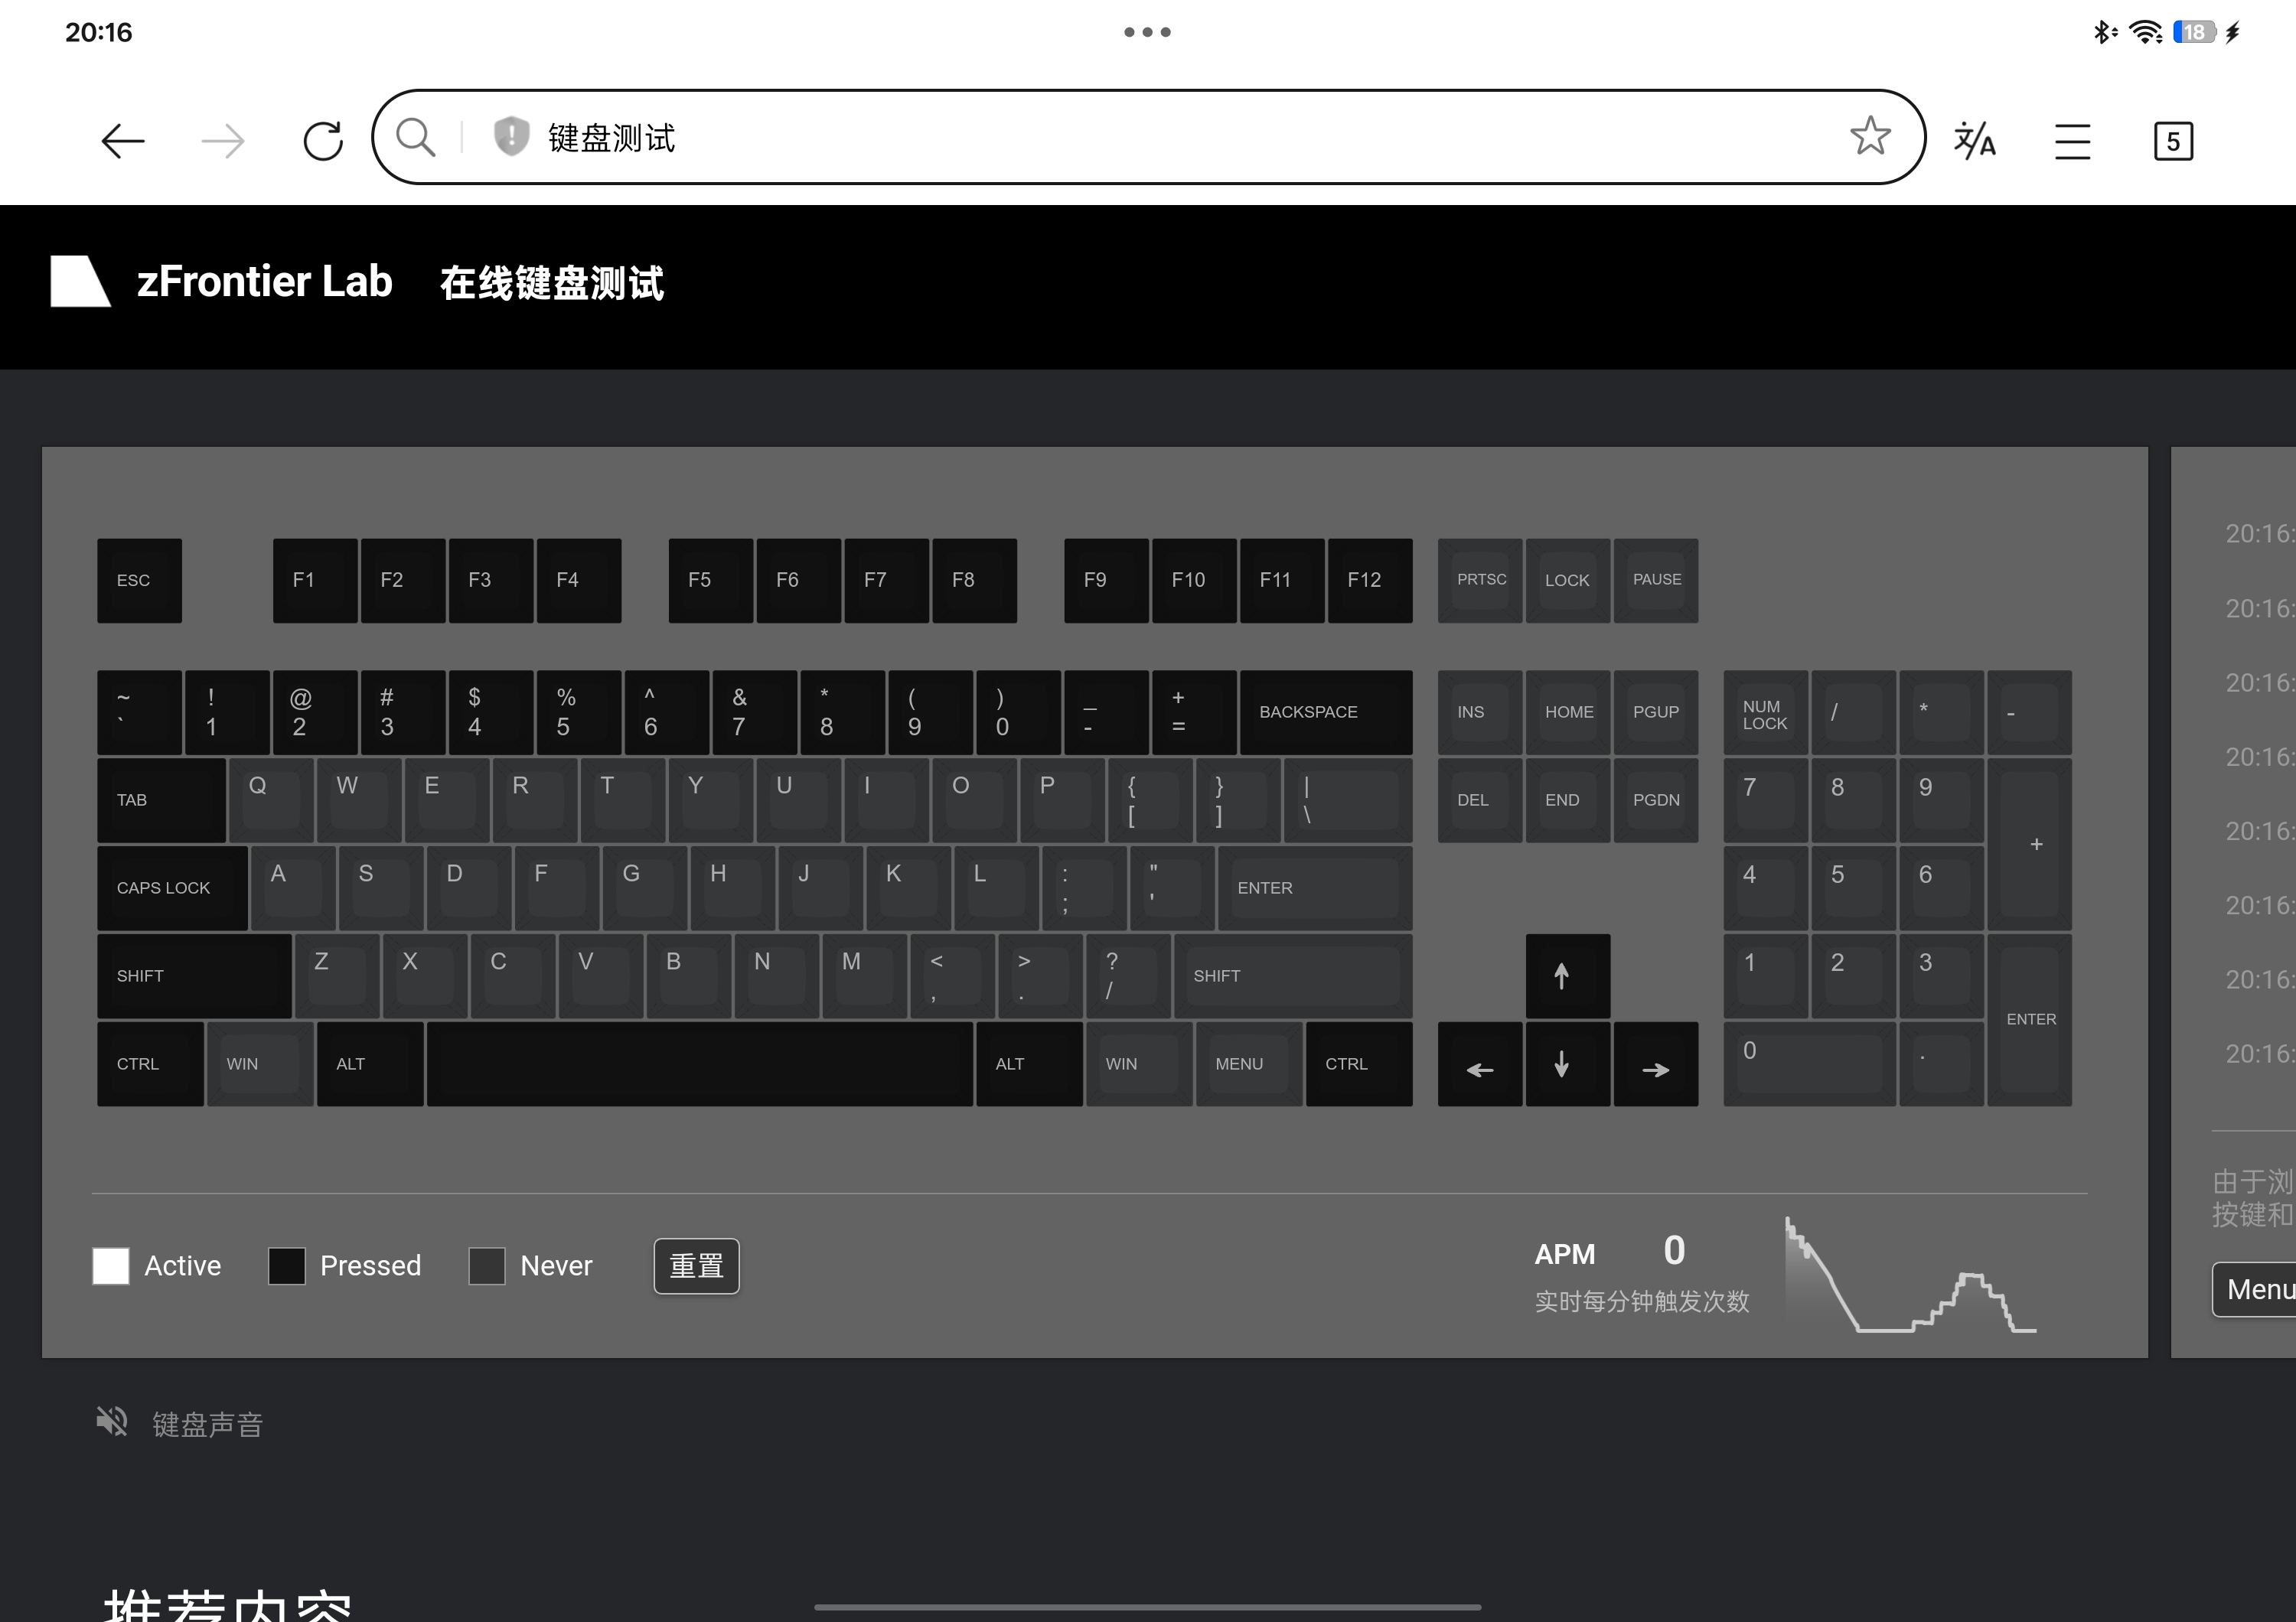Viewport: 2296px width, 1622px height.
Task: Click the white Active color swatch
Action: point(111,1266)
